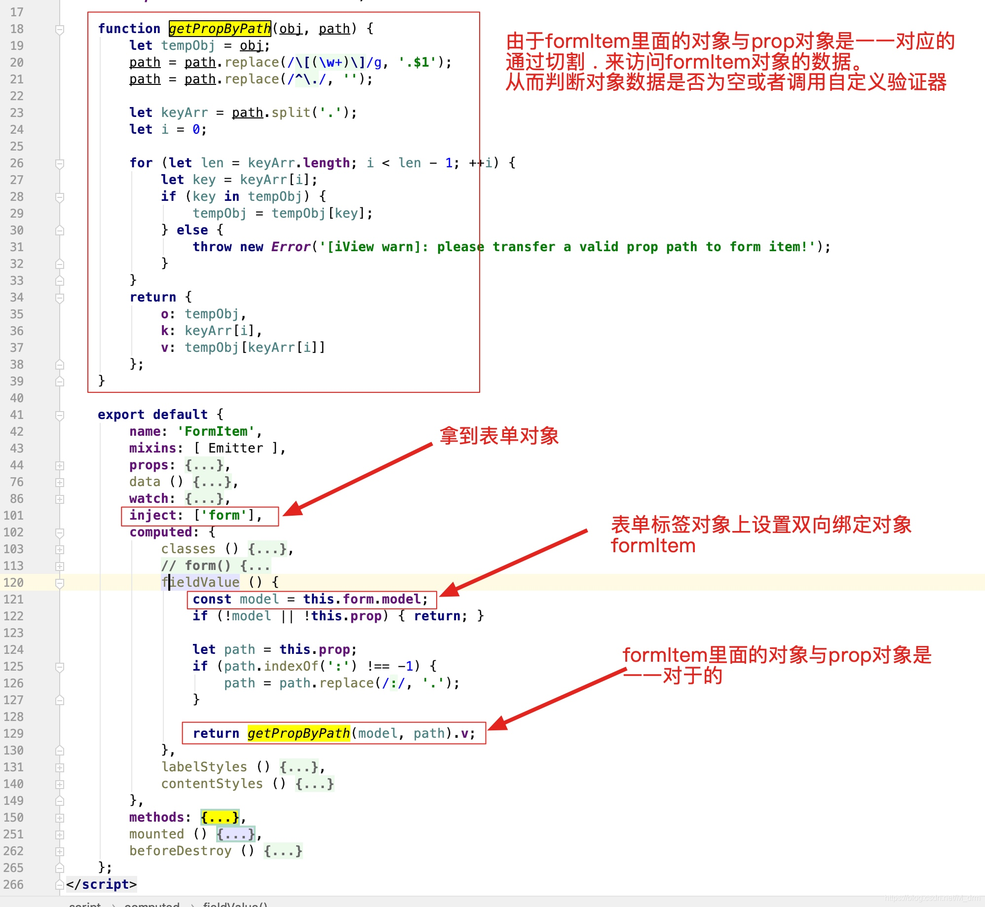This screenshot has height=907, width=985.
Task: Click line number 120 in the gutter
Action: click(x=13, y=582)
